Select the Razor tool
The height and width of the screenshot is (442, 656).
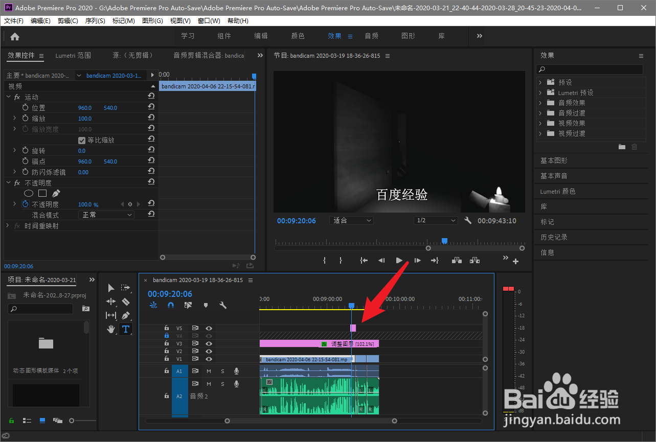point(126,302)
